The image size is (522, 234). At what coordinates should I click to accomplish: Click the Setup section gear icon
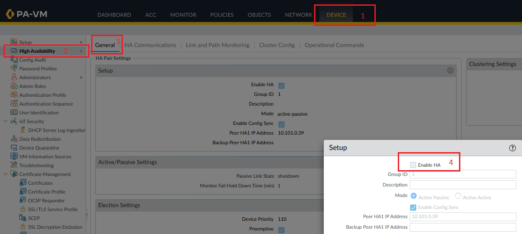click(450, 70)
